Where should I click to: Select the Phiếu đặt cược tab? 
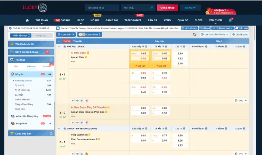[x=21, y=35]
